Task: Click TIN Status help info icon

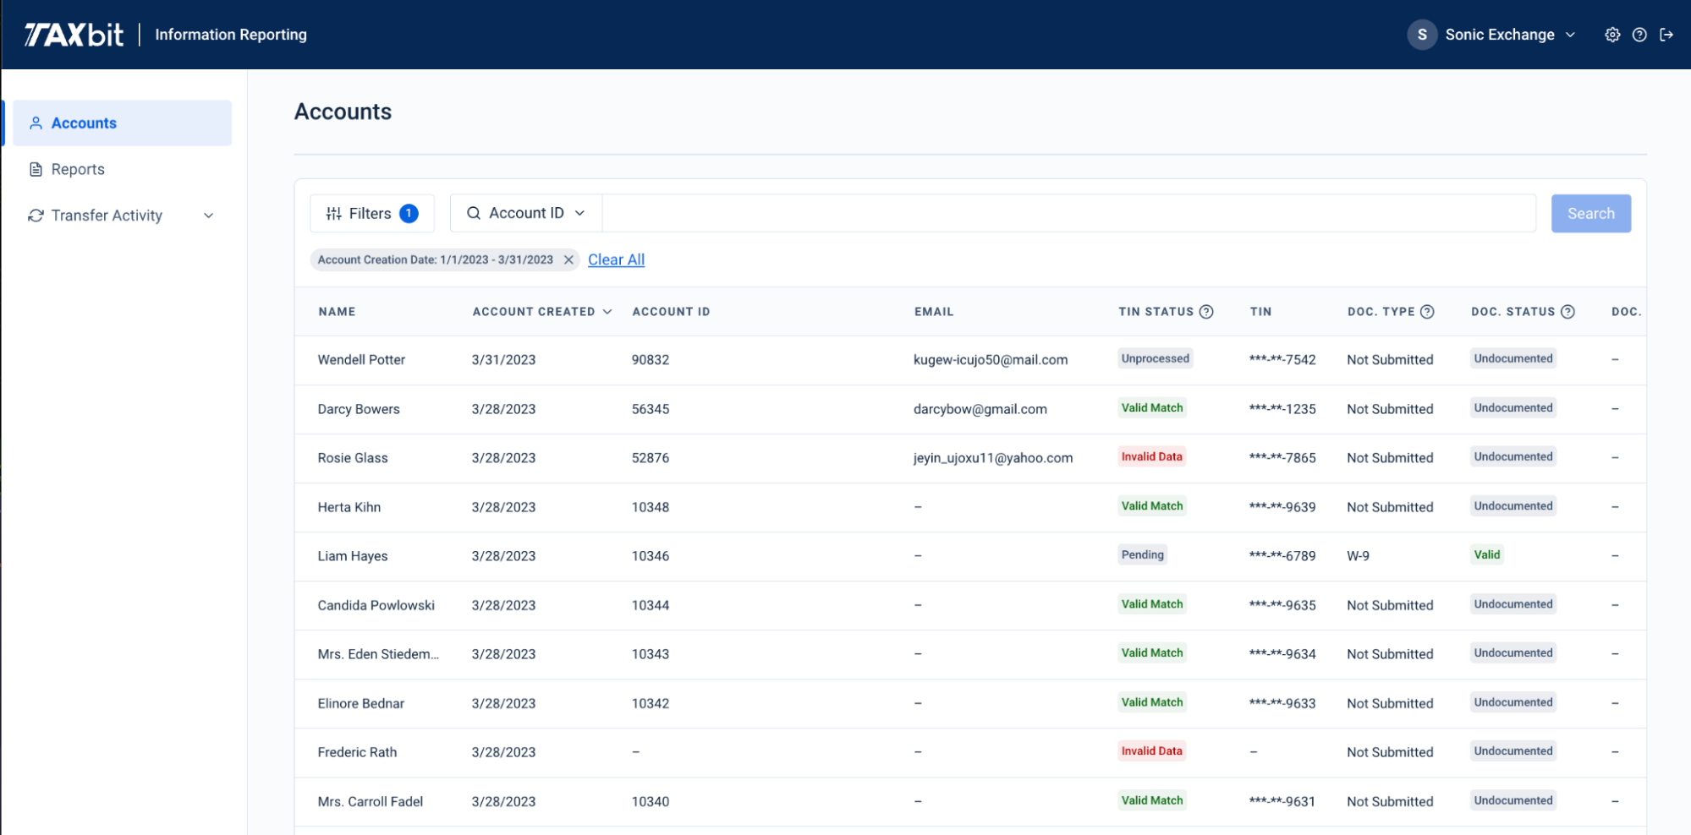Action: (1206, 312)
